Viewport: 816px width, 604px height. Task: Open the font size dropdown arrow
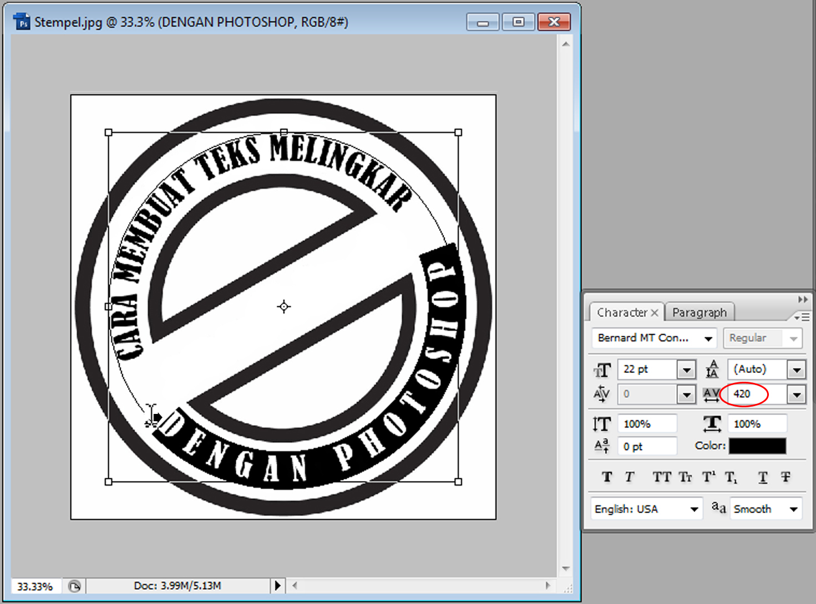point(686,370)
